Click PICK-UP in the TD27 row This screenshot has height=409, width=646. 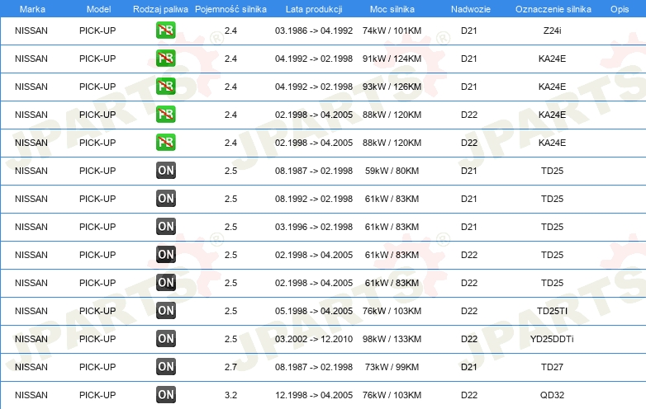97,367
